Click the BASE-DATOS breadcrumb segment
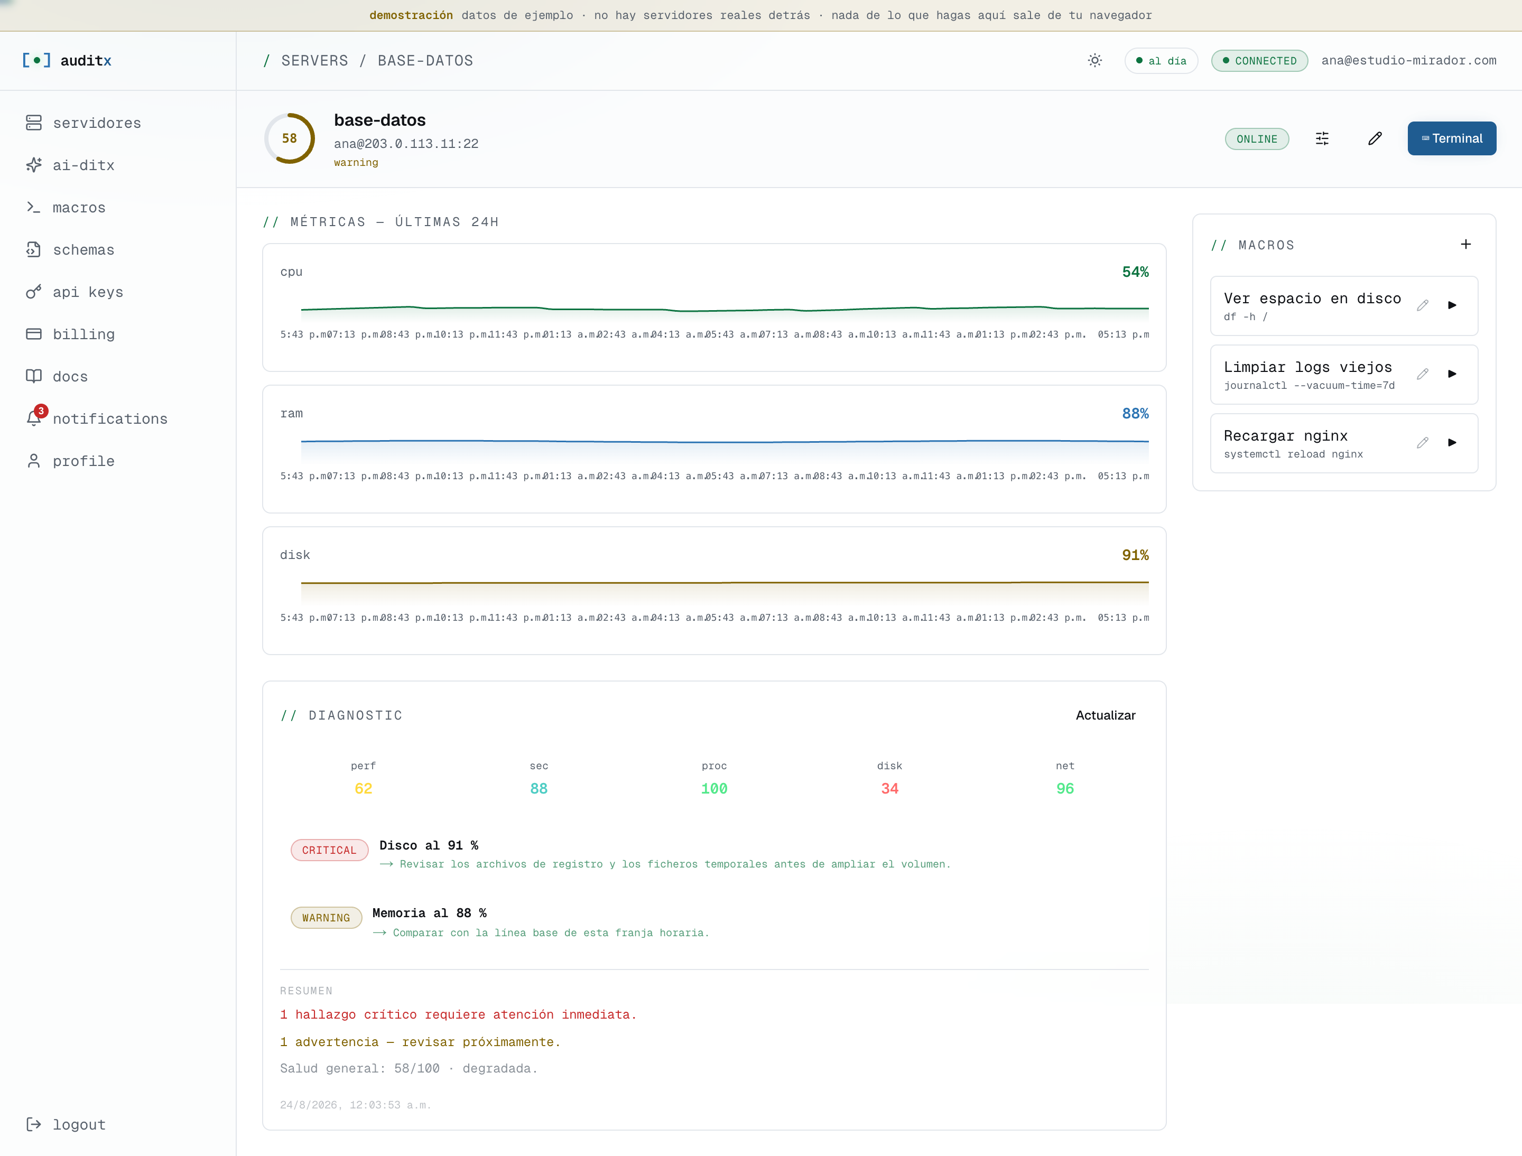Screen dimensions: 1522x1156 (425, 61)
